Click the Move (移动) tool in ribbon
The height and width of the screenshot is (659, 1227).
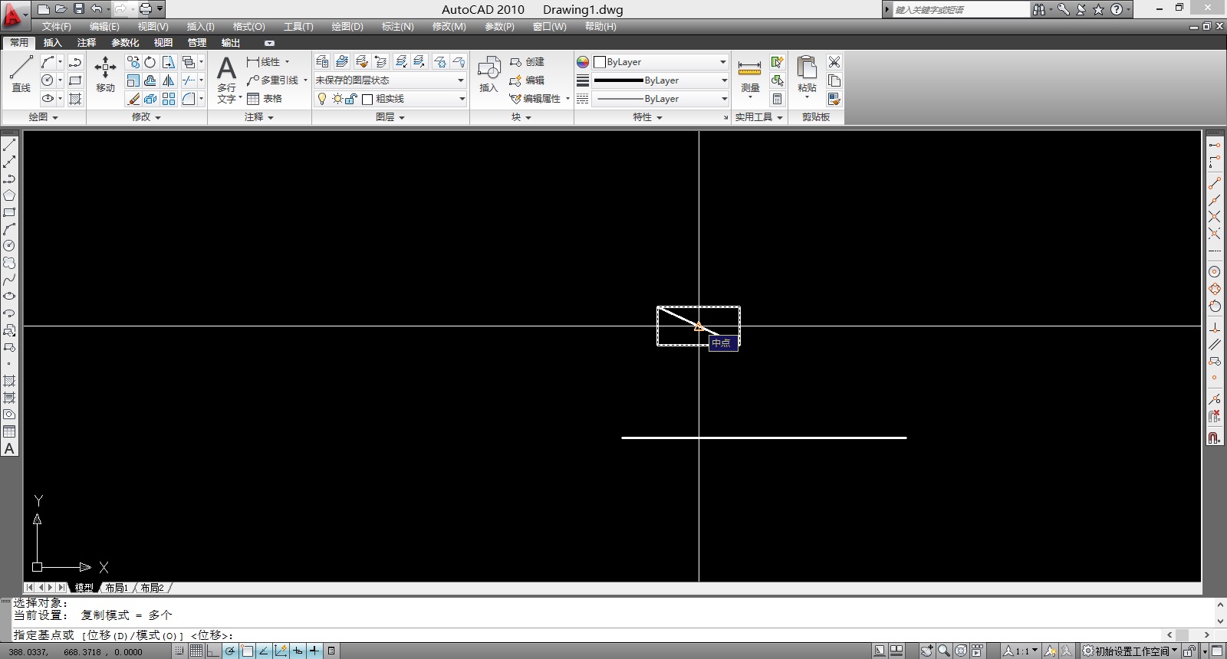pyautogui.click(x=105, y=74)
